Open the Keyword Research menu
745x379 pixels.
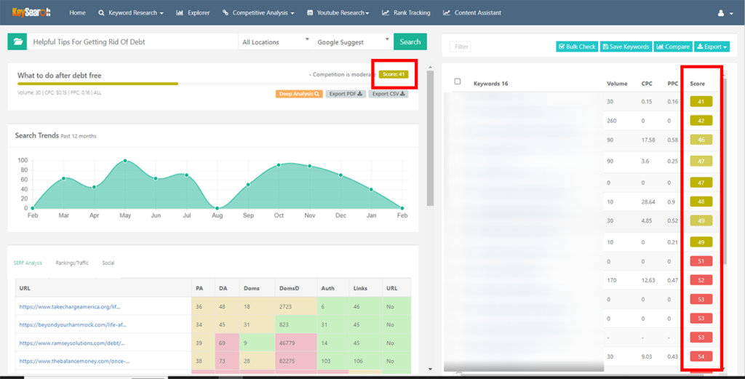click(x=131, y=13)
